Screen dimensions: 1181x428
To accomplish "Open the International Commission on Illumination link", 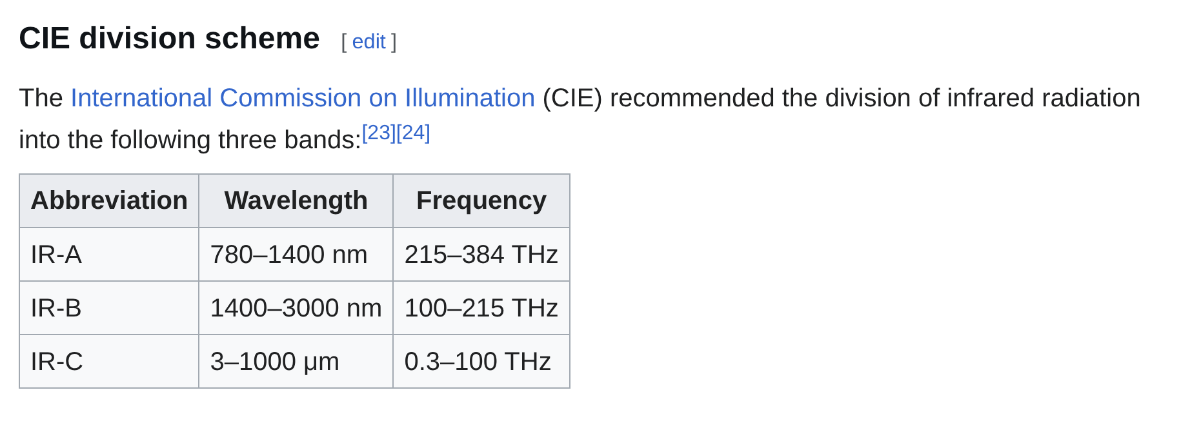I will pos(303,98).
